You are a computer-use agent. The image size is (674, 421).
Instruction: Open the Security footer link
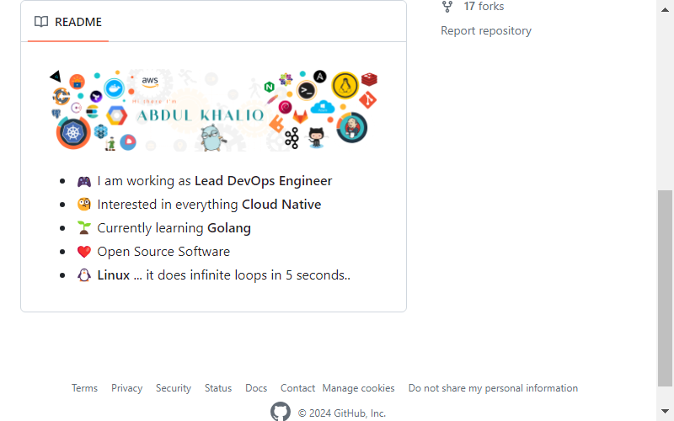pos(174,388)
